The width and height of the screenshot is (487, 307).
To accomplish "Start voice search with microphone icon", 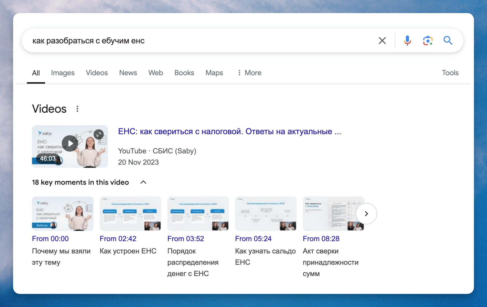I will pos(407,41).
